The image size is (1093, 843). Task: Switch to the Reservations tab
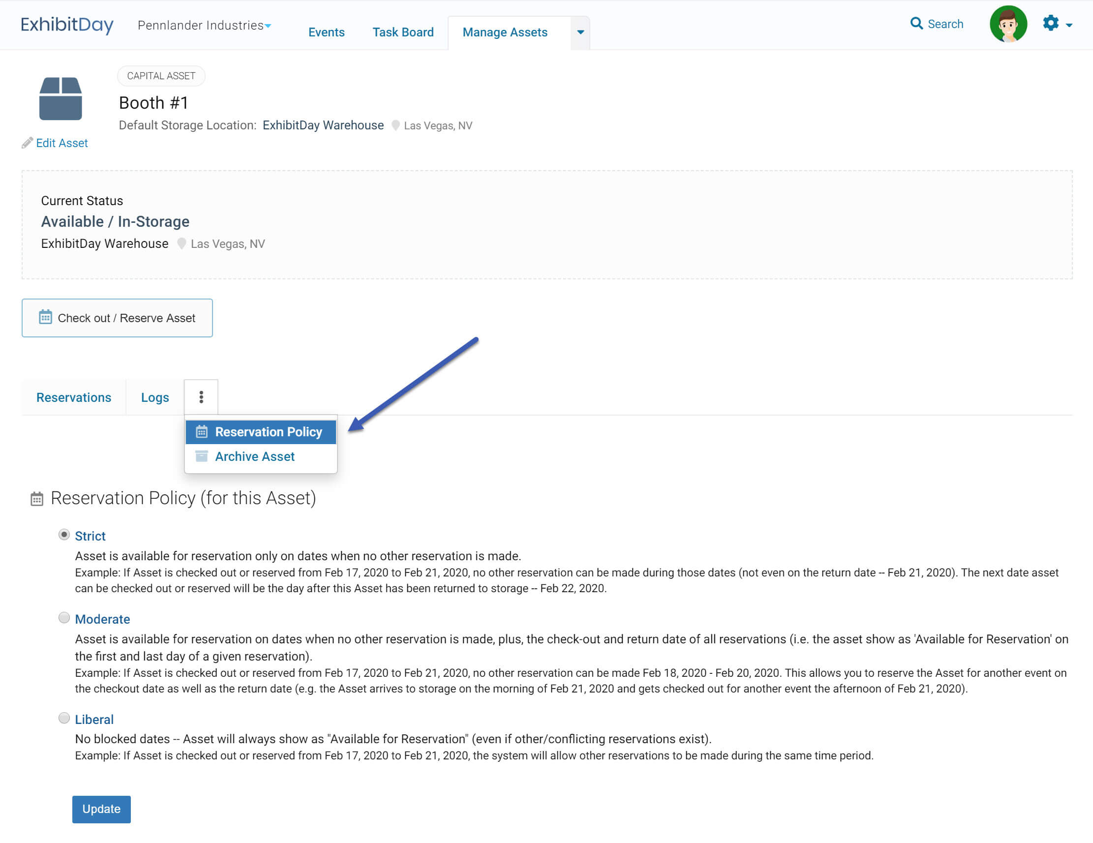pos(74,397)
